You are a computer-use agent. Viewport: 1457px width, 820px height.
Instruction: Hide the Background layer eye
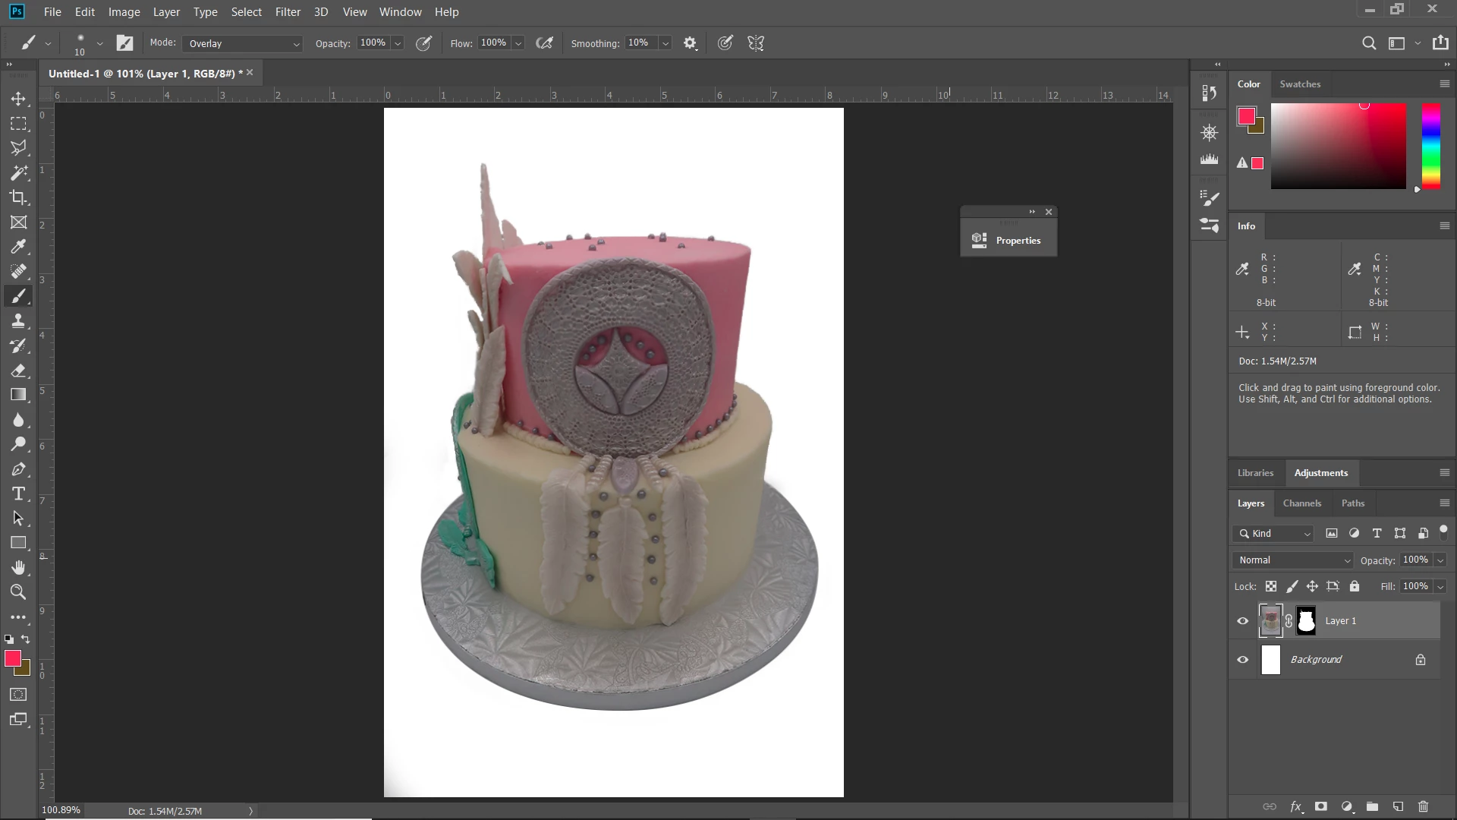(1242, 660)
